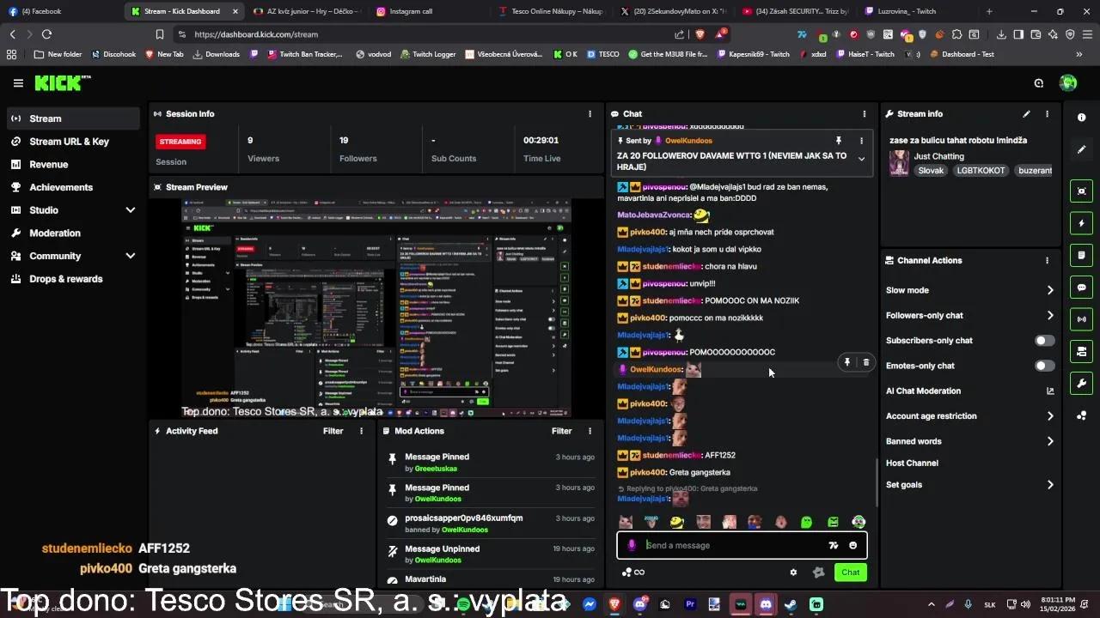Open the three-dot menu of Session Info panel
The image size is (1100, 618).
(590, 113)
